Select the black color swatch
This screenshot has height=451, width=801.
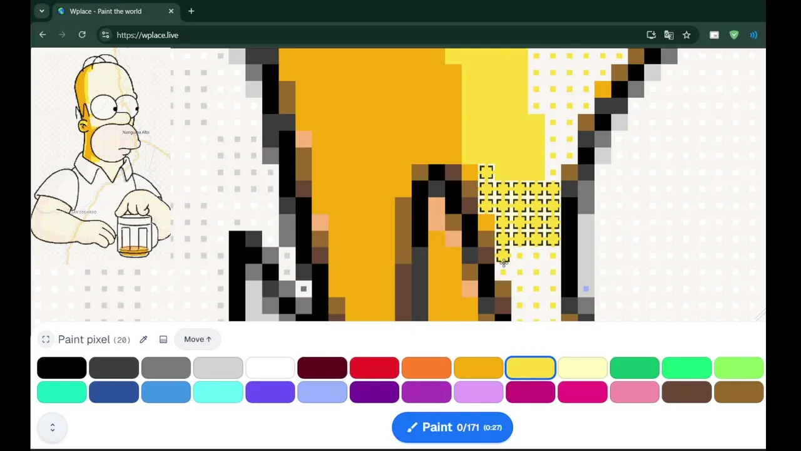(x=62, y=368)
